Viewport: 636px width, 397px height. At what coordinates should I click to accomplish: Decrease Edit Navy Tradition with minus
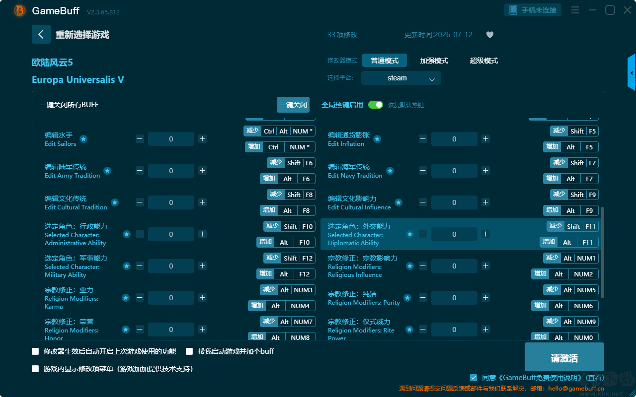point(423,171)
